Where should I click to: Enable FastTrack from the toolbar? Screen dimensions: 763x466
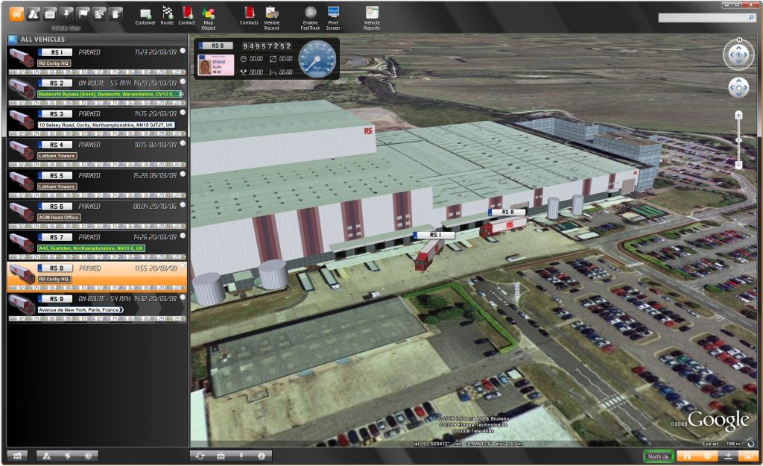click(x=310, y=13)
